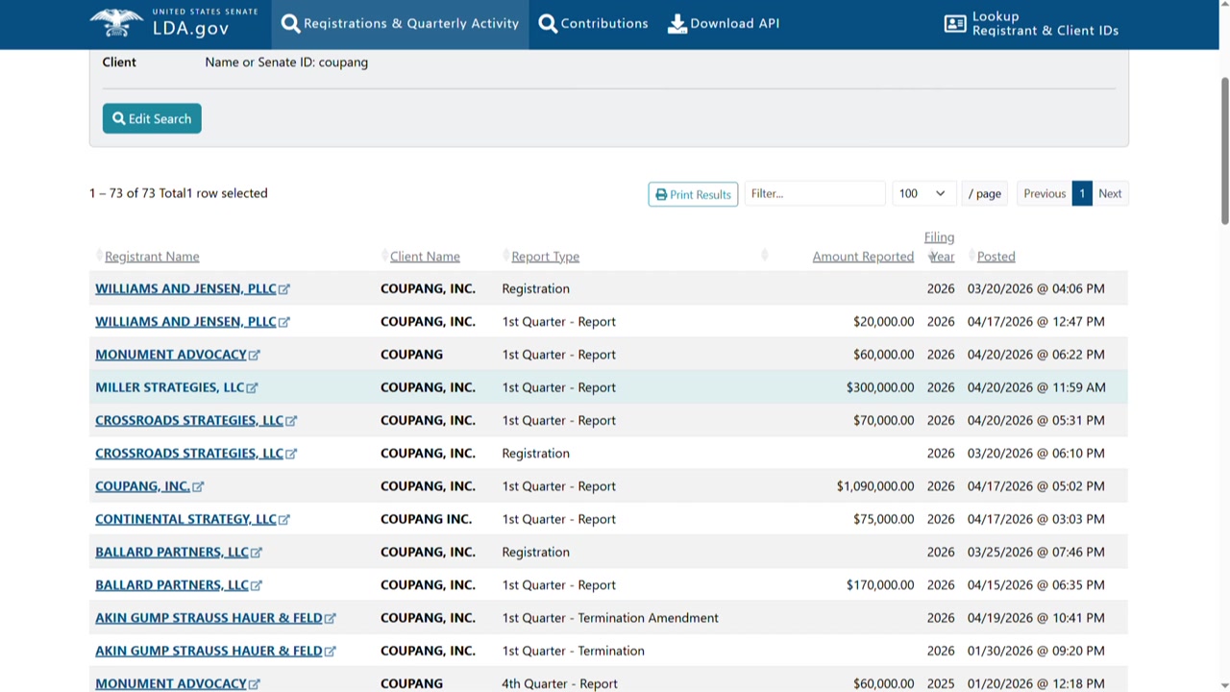Open Registrations & Quarterly Activity tab
The width and height of the screenshot is (1230, 692).
[400, 24]
